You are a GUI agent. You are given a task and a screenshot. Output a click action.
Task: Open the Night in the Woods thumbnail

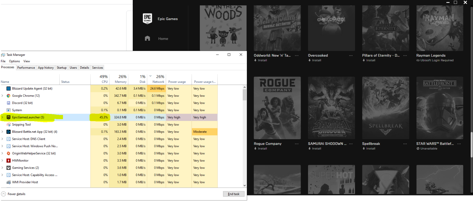tap(223, 28)
